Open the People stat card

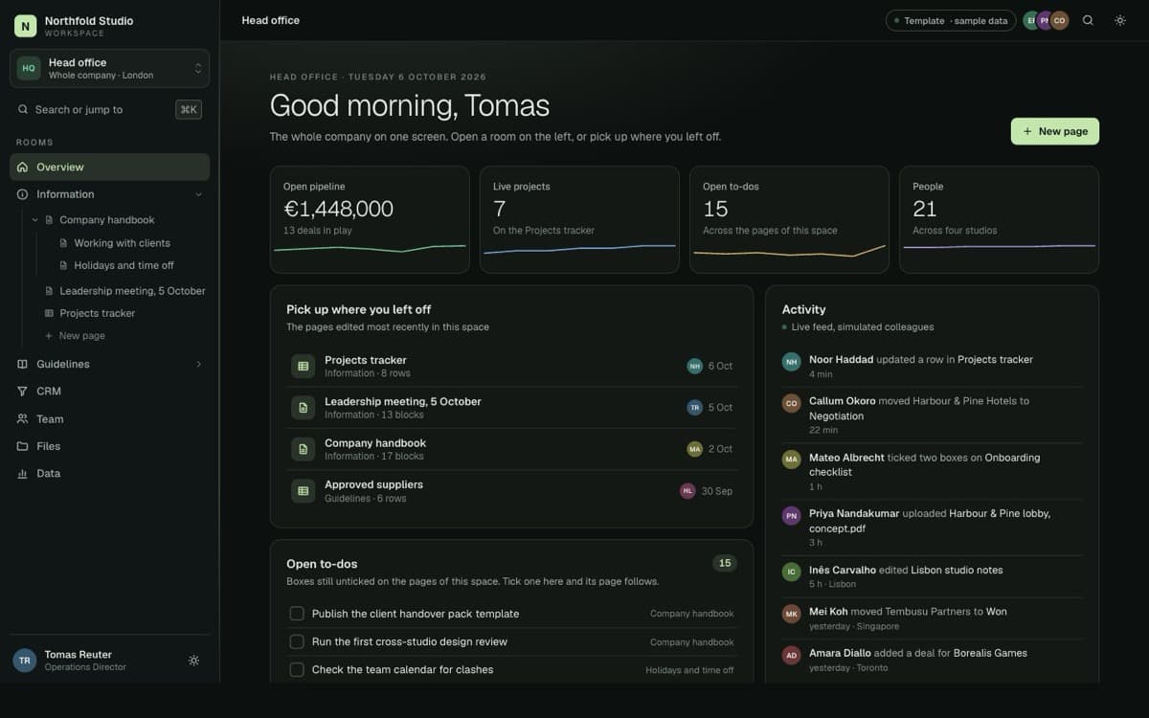point(999,219)
